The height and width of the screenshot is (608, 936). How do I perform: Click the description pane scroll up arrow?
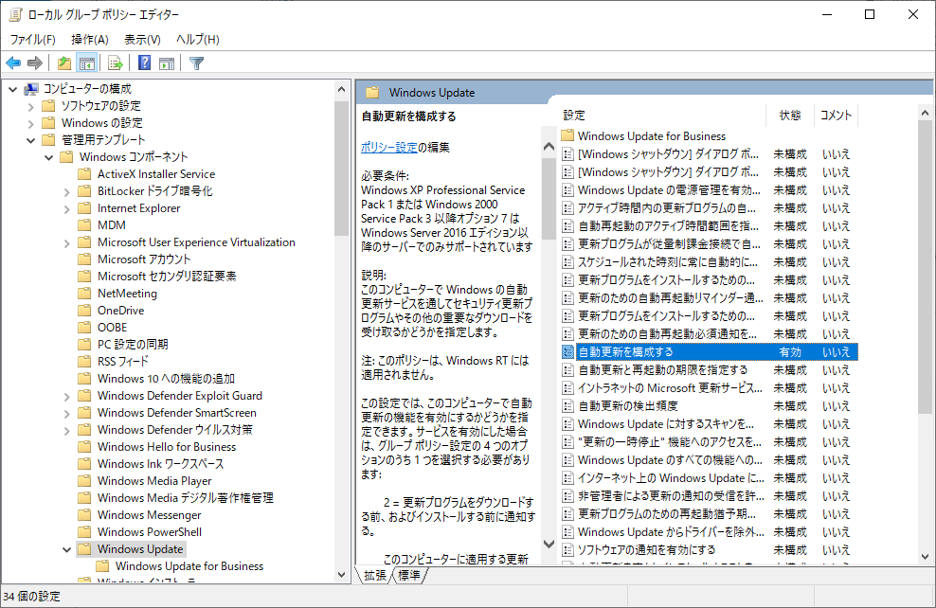pos(549,147)
